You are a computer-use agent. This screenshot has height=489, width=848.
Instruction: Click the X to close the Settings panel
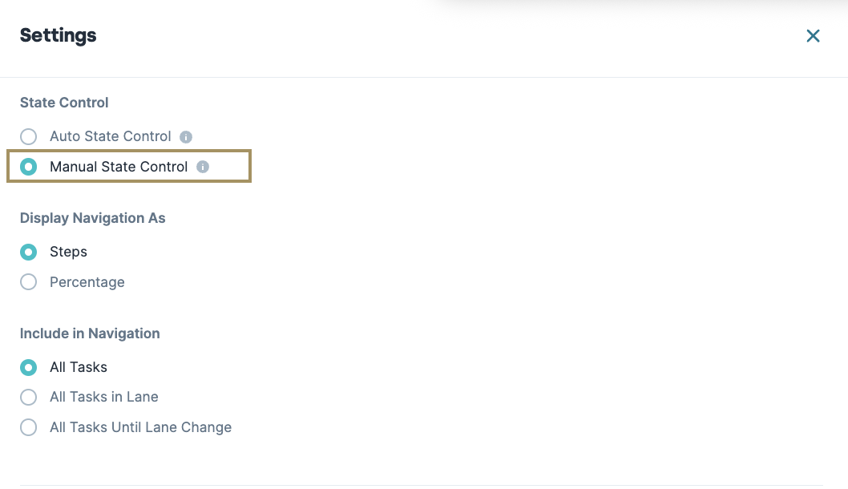tap(813, 35)
